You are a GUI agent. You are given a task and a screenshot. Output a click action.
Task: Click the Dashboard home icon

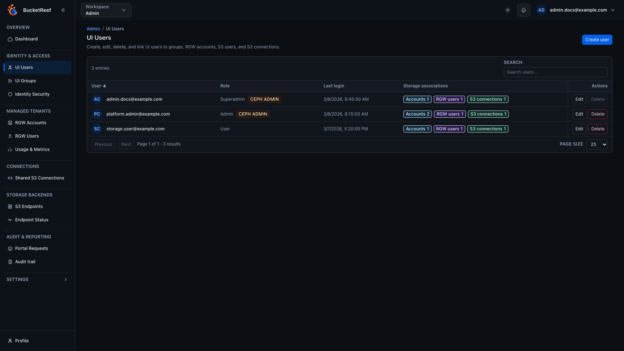10,39
